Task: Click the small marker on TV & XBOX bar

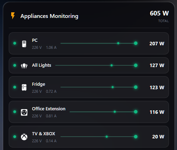Action: (x=107, y=137)
